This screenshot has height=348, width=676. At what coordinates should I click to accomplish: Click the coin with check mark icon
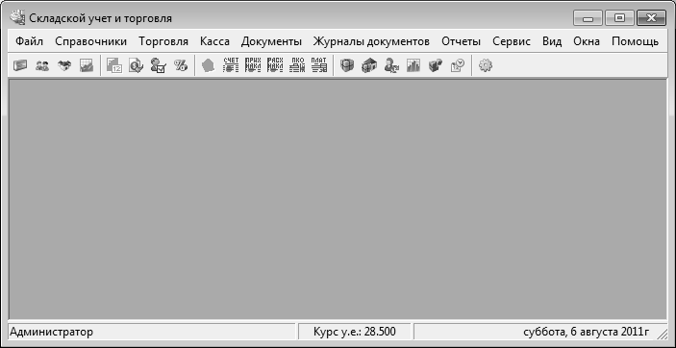tap(136, 66)
